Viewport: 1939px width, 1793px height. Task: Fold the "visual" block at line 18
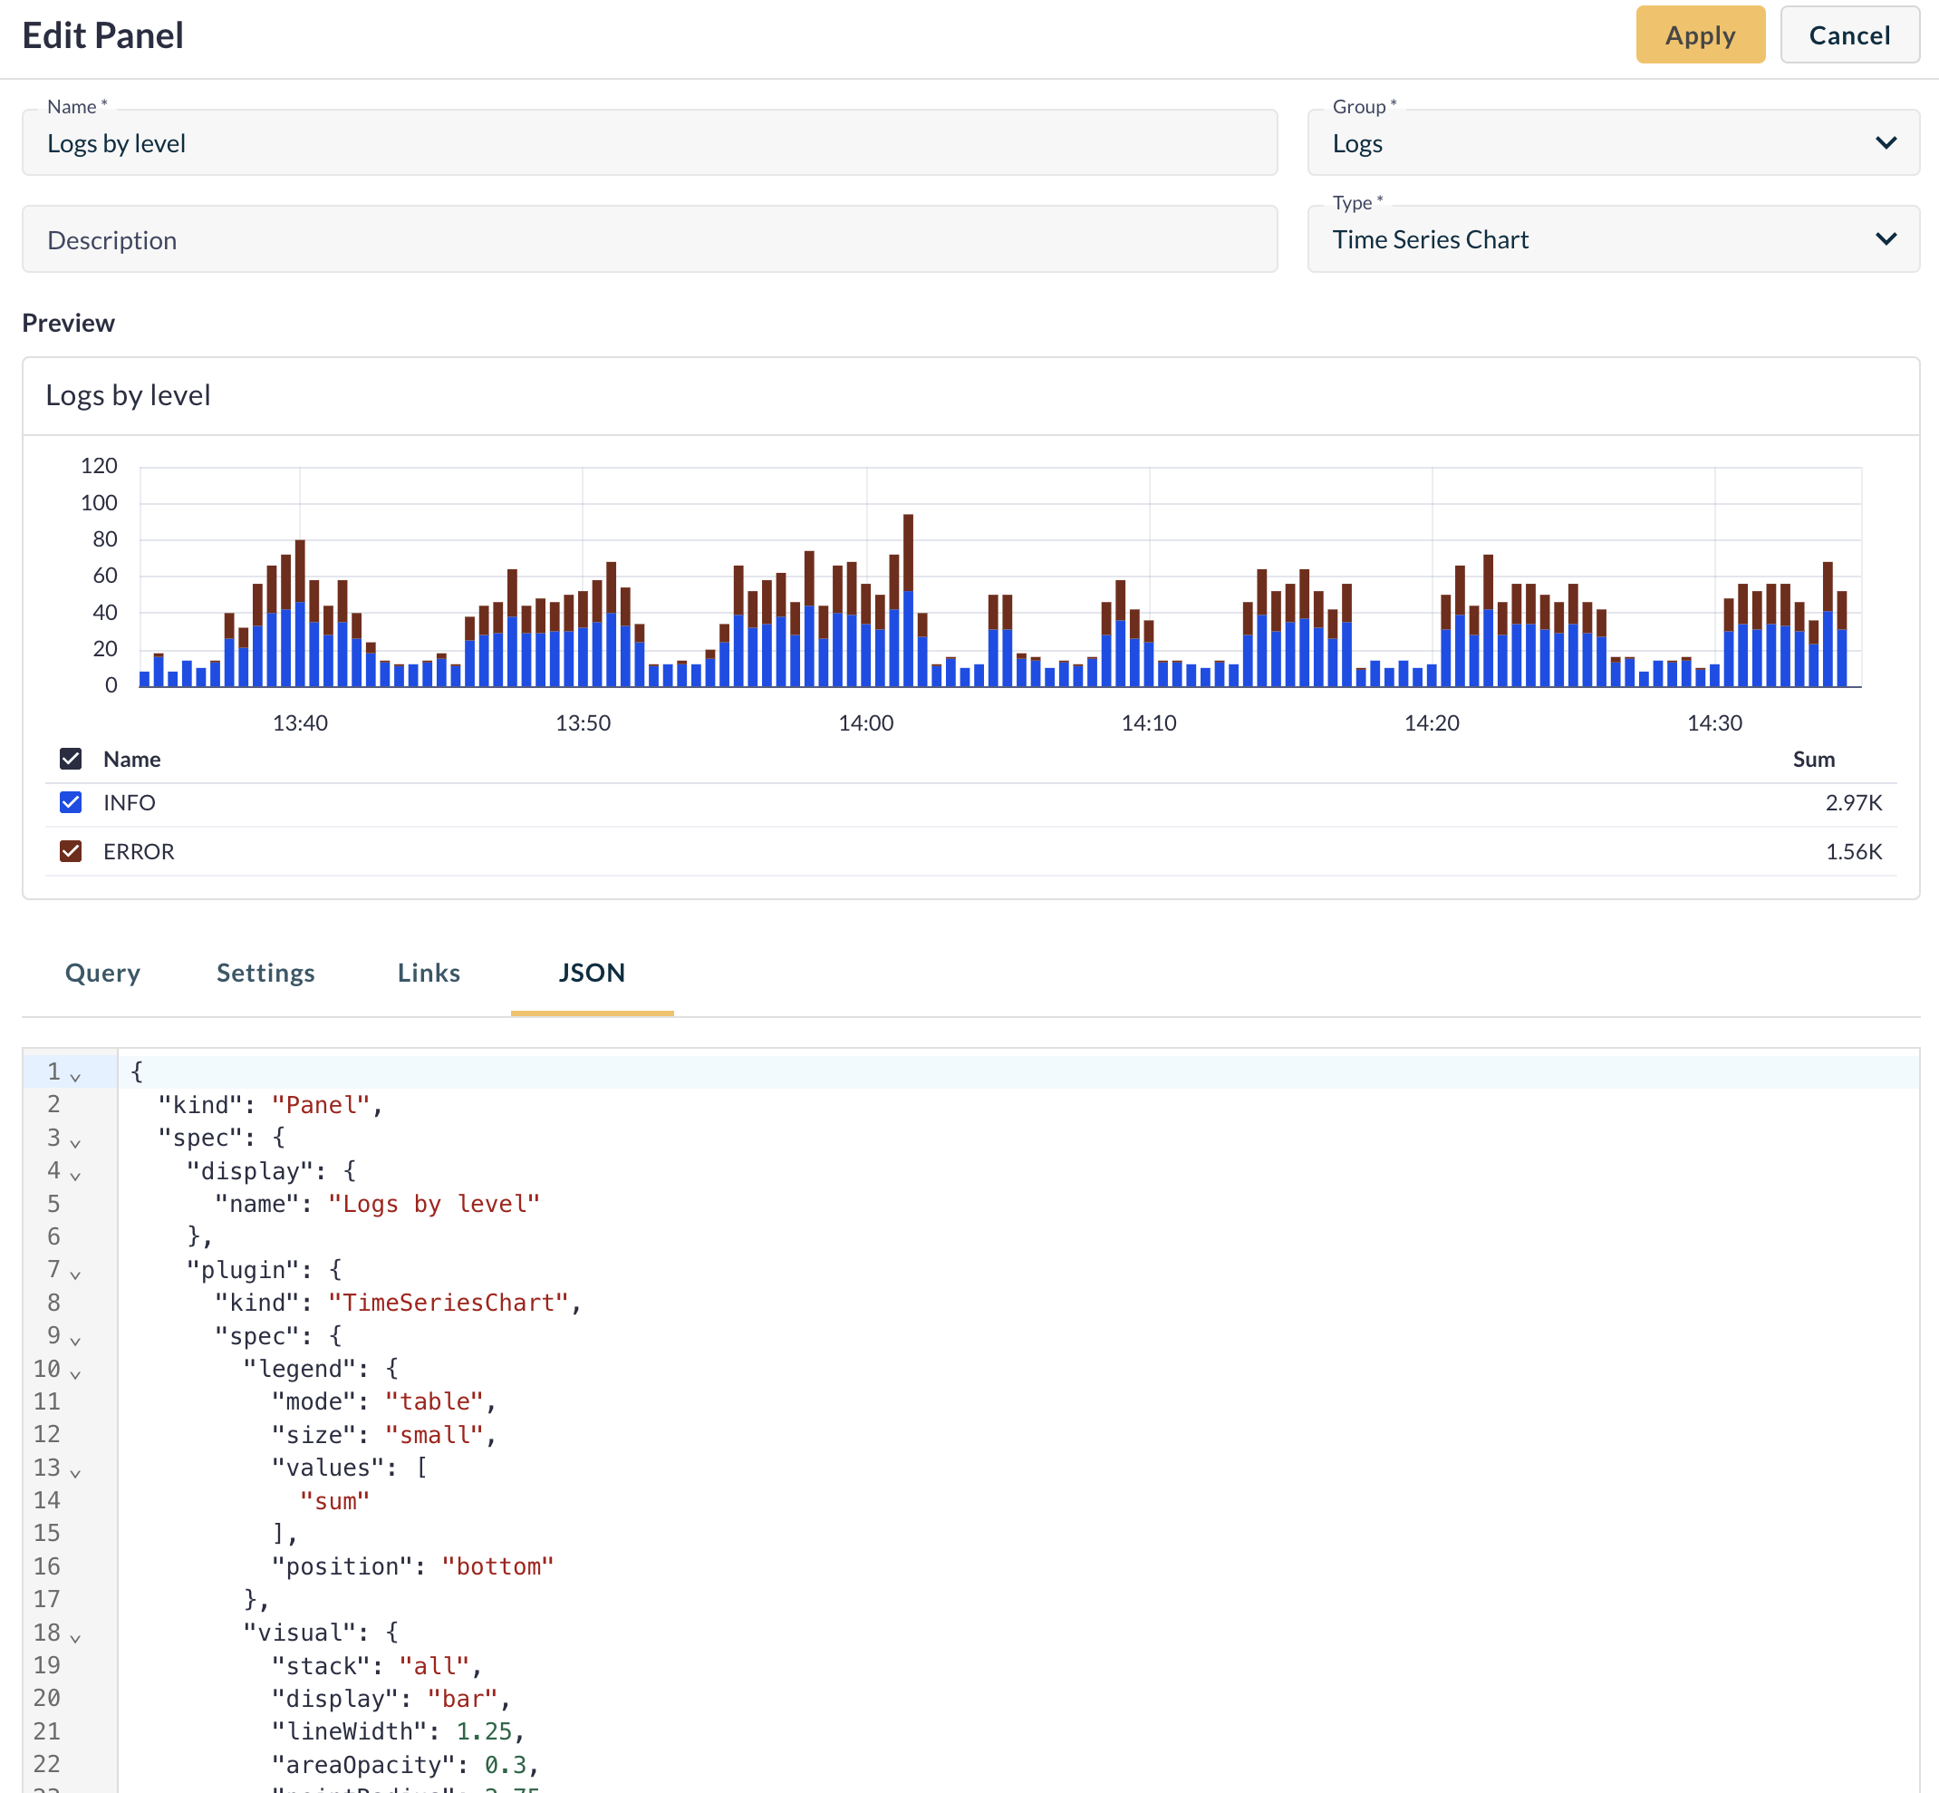(76, 1637)
